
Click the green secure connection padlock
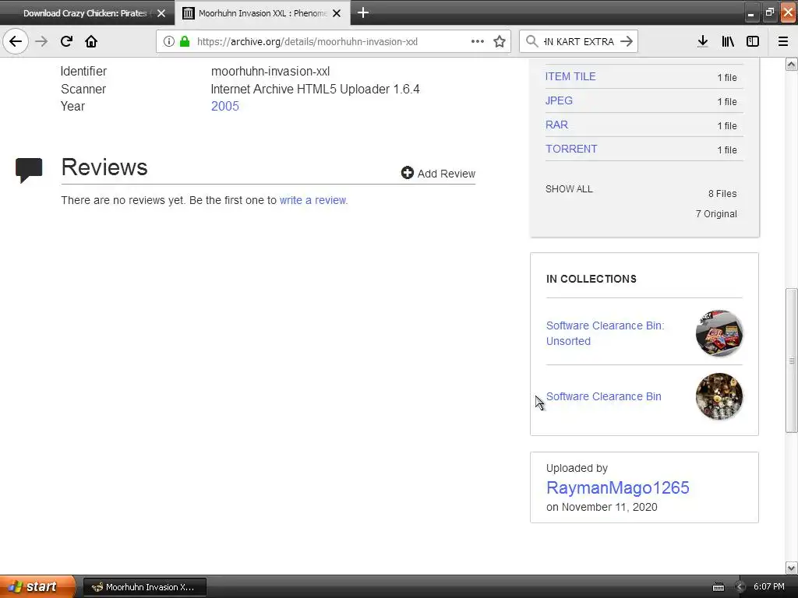point(185,41)
